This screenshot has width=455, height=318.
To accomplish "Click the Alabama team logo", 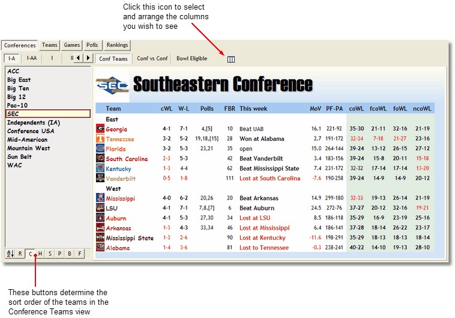I will [100, 247].
